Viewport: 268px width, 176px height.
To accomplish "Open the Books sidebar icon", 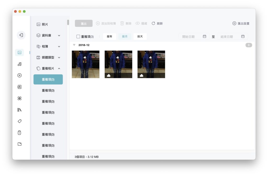I will click(x=19, y=110).
